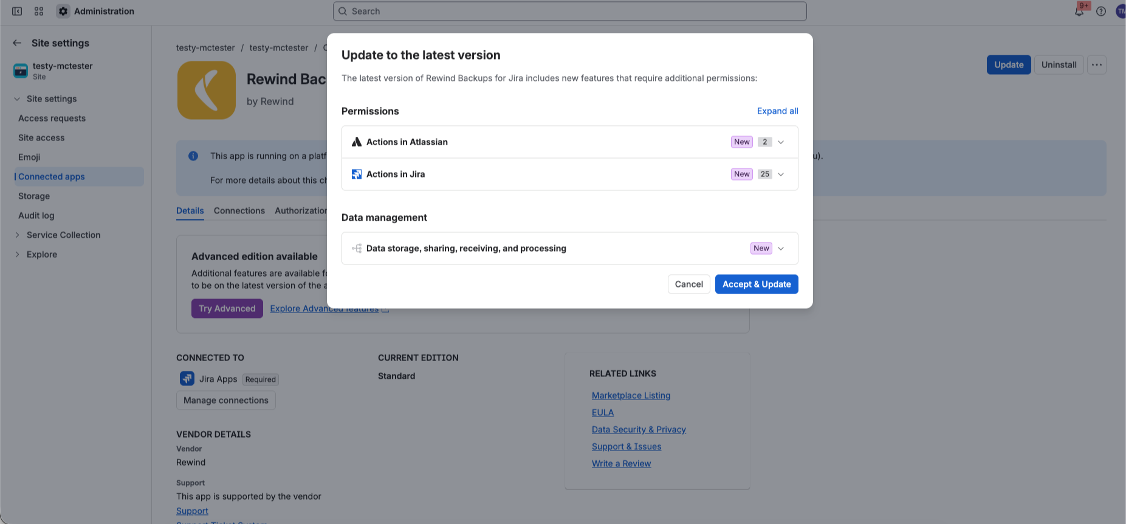1126x524 pixels.
Task: Expand the Explore section
Action: pos(17,254)
